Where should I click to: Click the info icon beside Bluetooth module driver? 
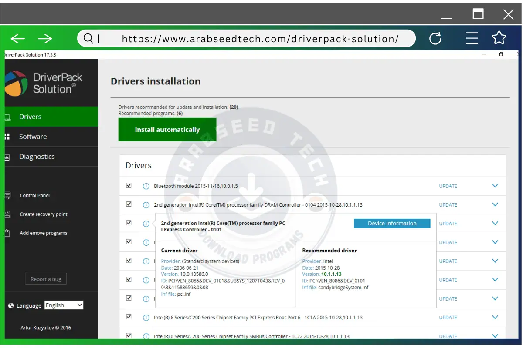146,186
